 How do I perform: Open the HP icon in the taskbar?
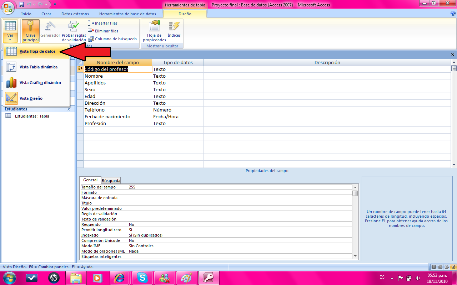(x=54, y=278)
